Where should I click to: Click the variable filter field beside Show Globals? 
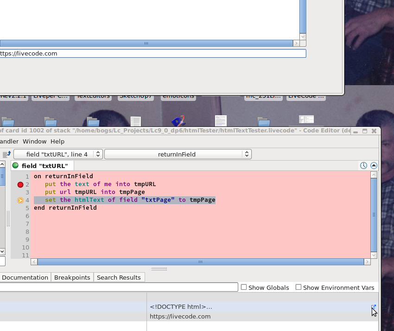click(x=119, y=287)
